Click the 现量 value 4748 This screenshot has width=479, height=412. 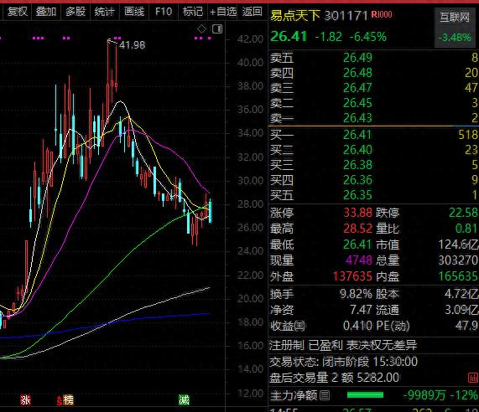point(359,260)
